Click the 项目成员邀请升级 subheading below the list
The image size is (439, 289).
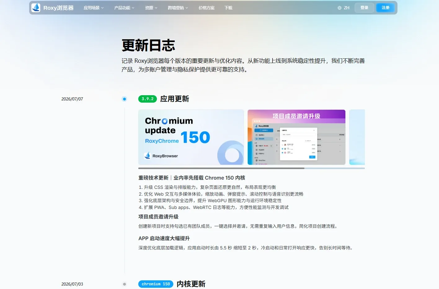click(158, 217)
